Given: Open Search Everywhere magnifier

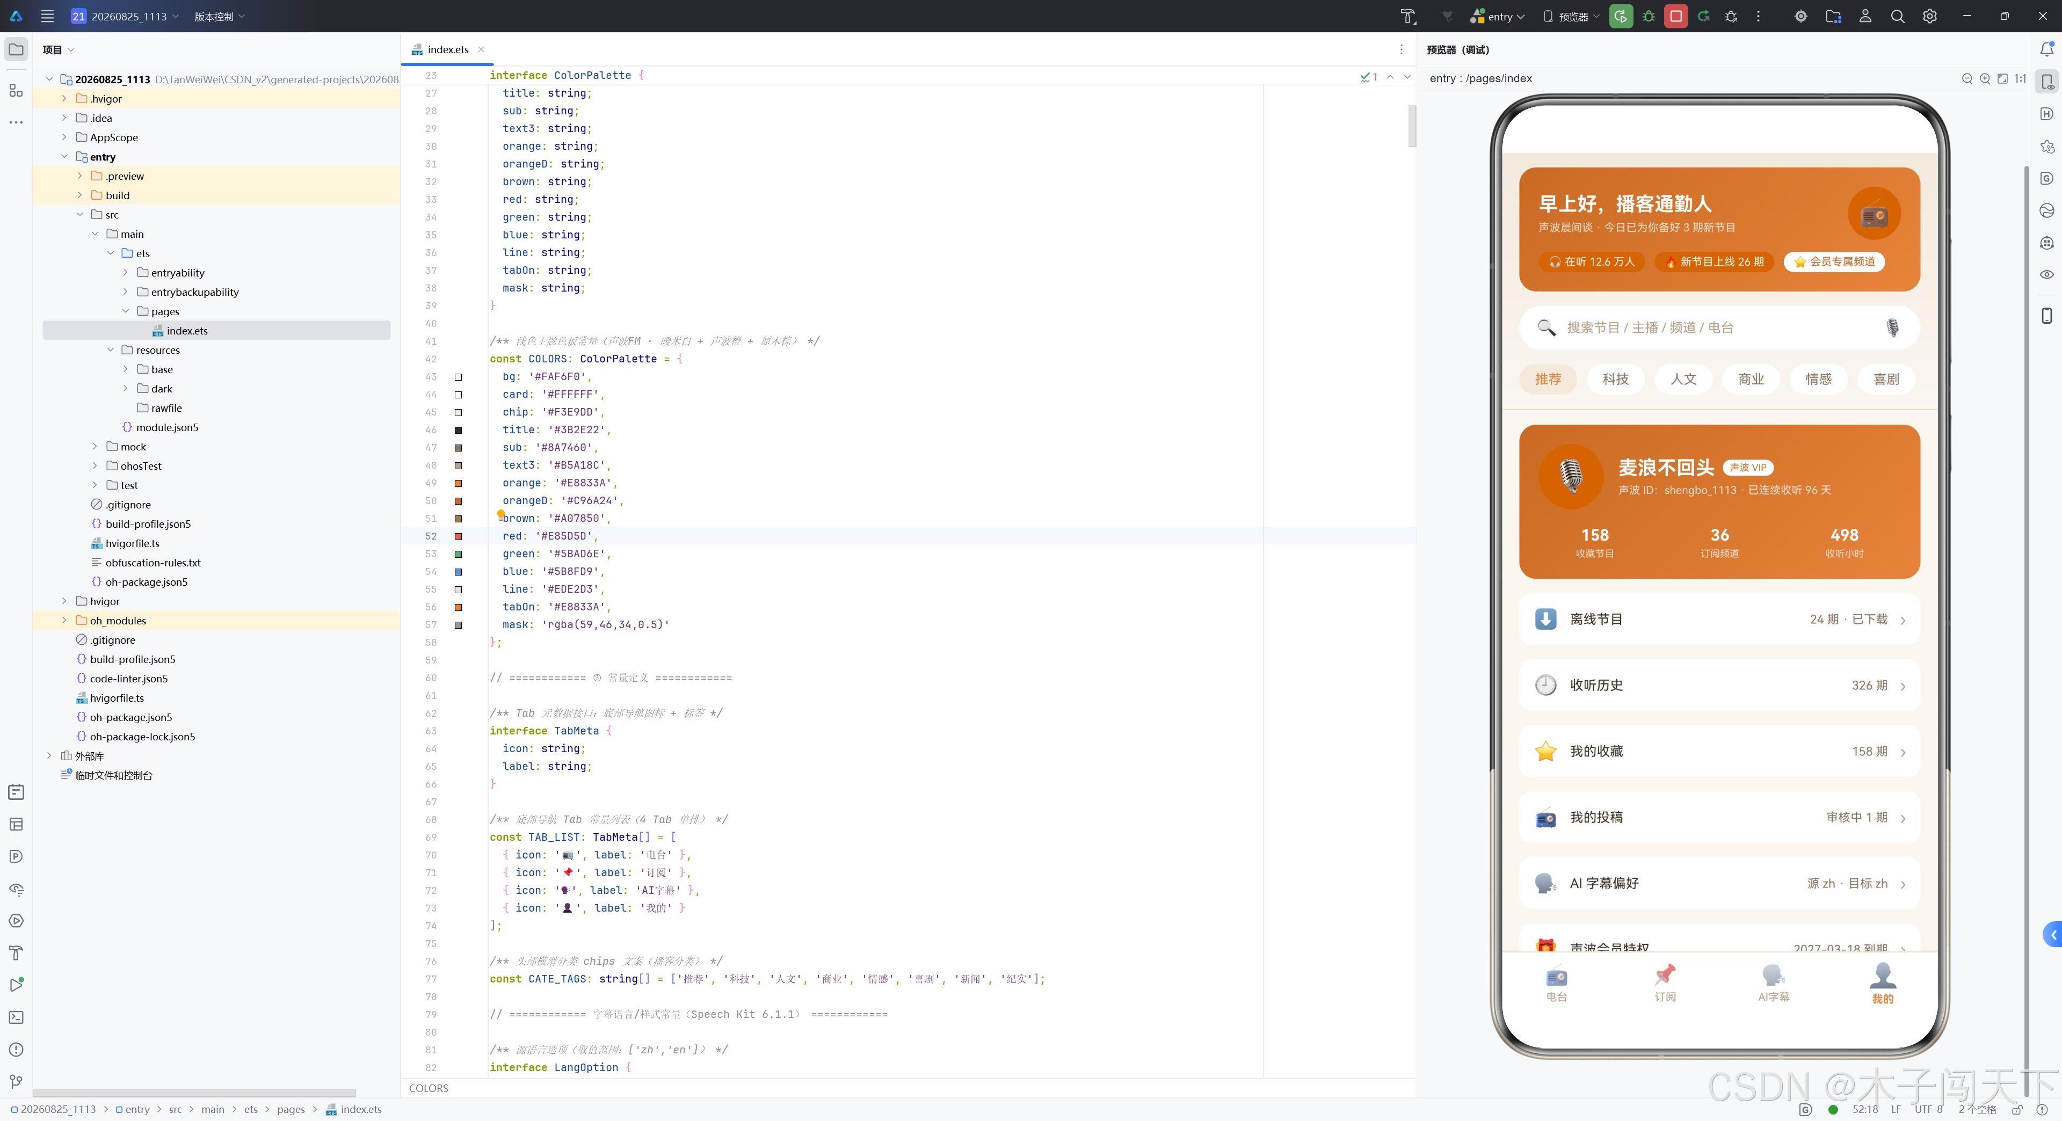Looking at the screenshot, I should point(1897,16).
